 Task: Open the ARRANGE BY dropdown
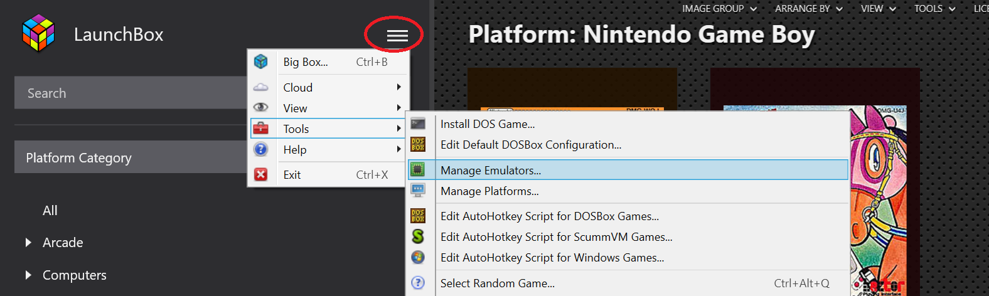pos(809,9)
